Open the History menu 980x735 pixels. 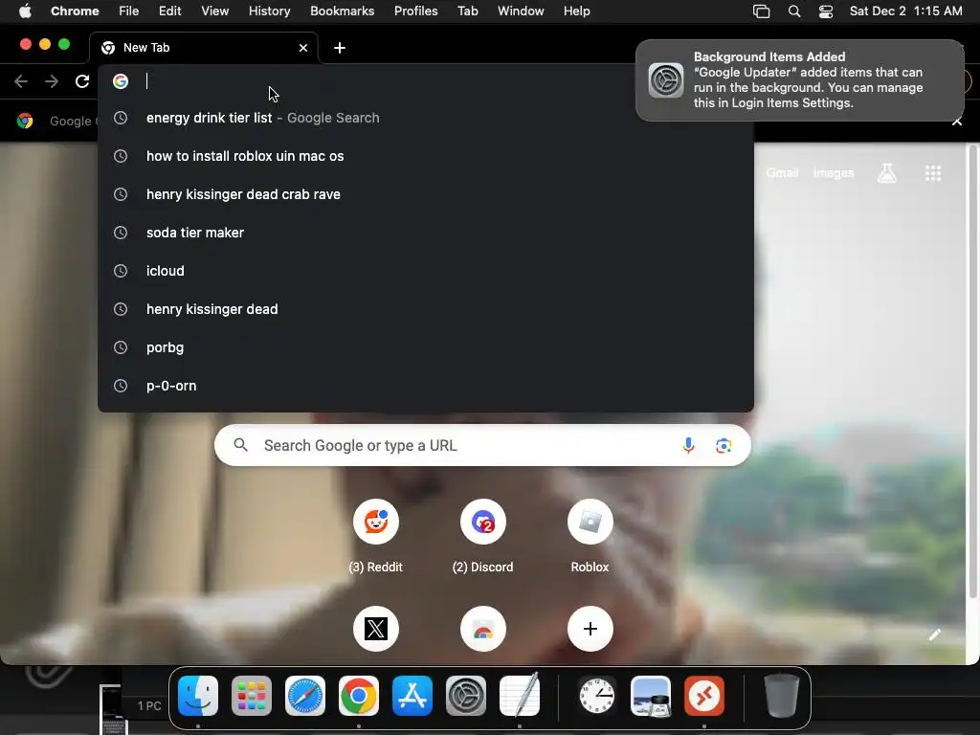269,11
